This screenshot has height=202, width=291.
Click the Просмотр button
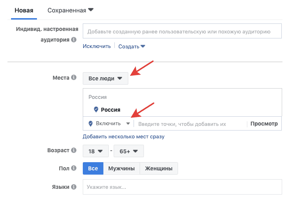(x=264, y=124)
